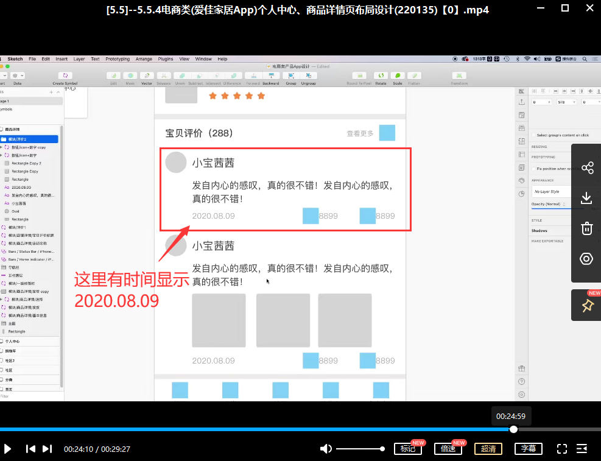The height and width of the screenshot is (461, 601).
Task: Click the 倍速 playback speed button
Action: pyautogui.click(x=448, y=448)
